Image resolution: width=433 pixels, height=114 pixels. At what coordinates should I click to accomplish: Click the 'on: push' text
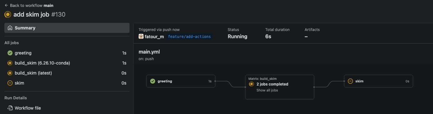[x=146, y=59]
